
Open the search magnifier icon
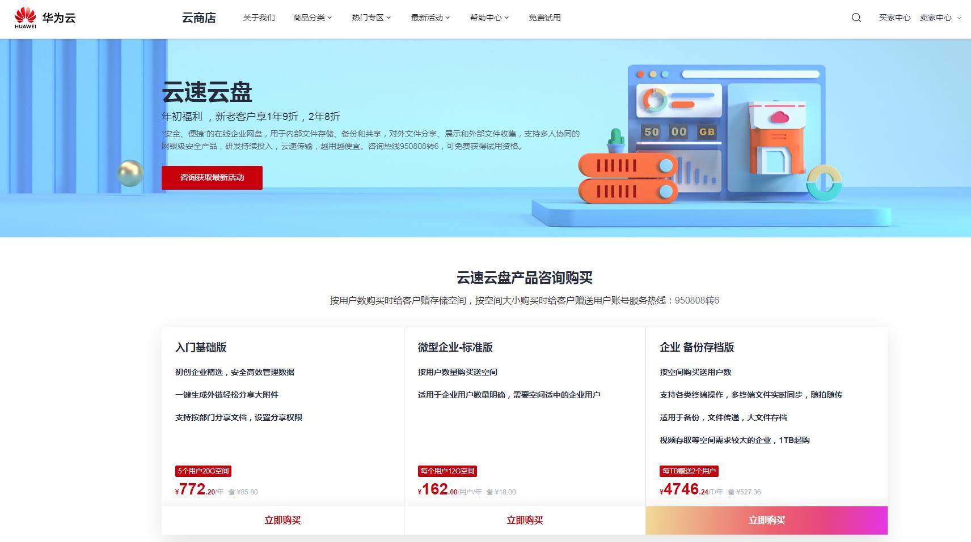856,18
